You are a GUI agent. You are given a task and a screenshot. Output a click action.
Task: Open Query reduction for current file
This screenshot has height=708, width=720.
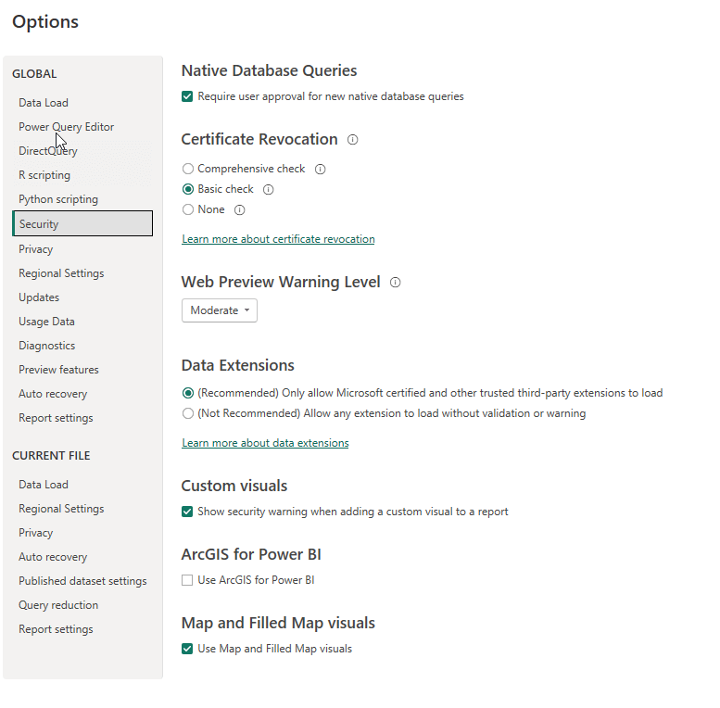pyautogui.click(x=58, y=605)
